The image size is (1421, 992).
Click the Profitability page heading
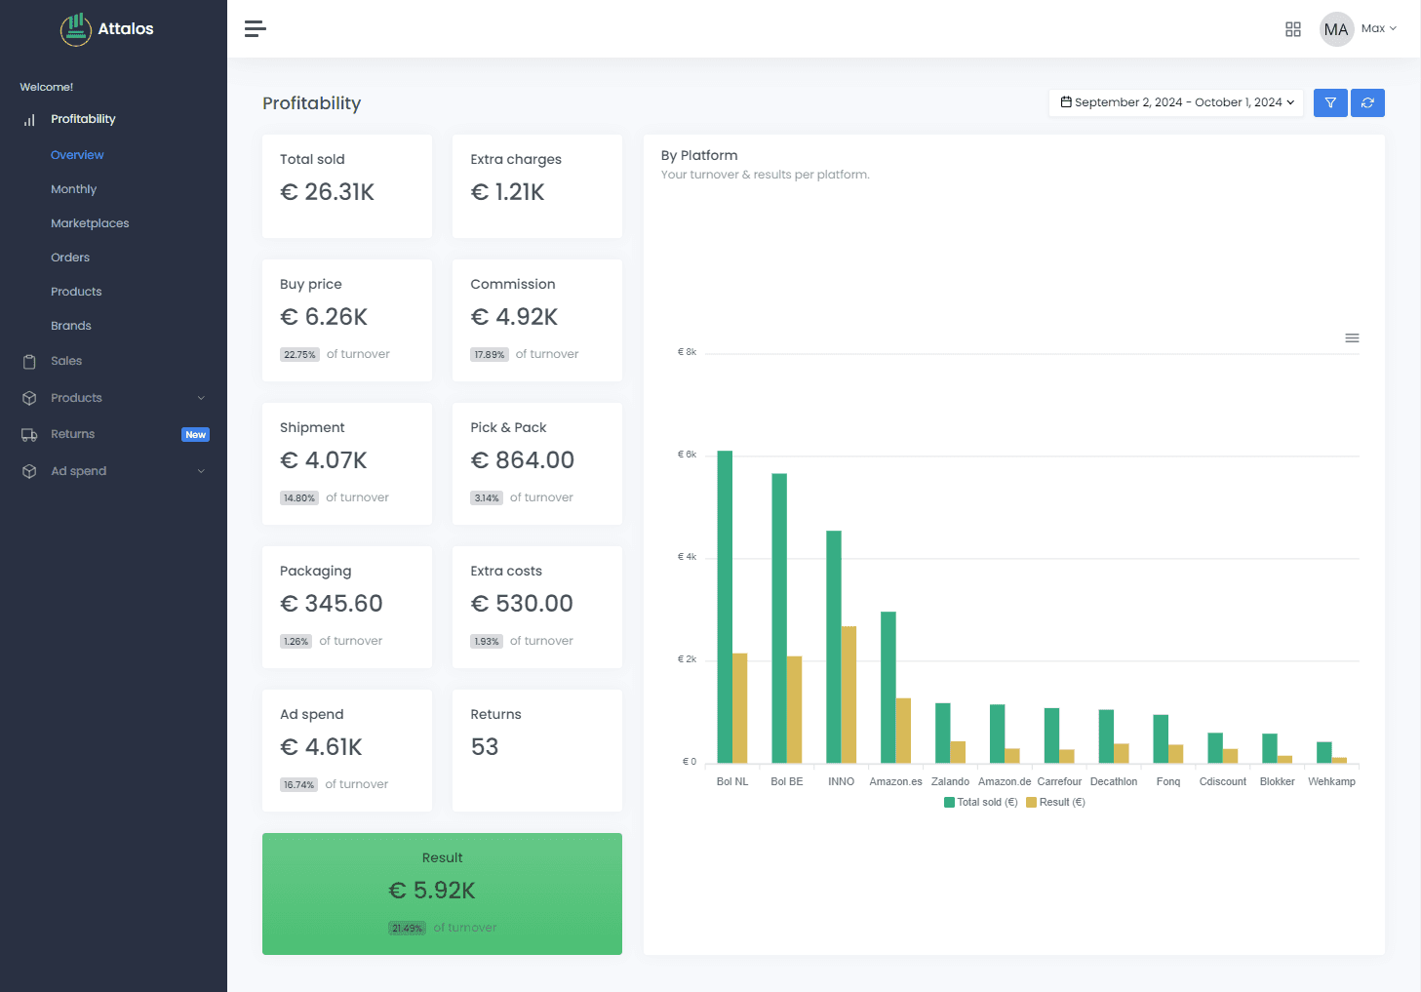point(311,103)
